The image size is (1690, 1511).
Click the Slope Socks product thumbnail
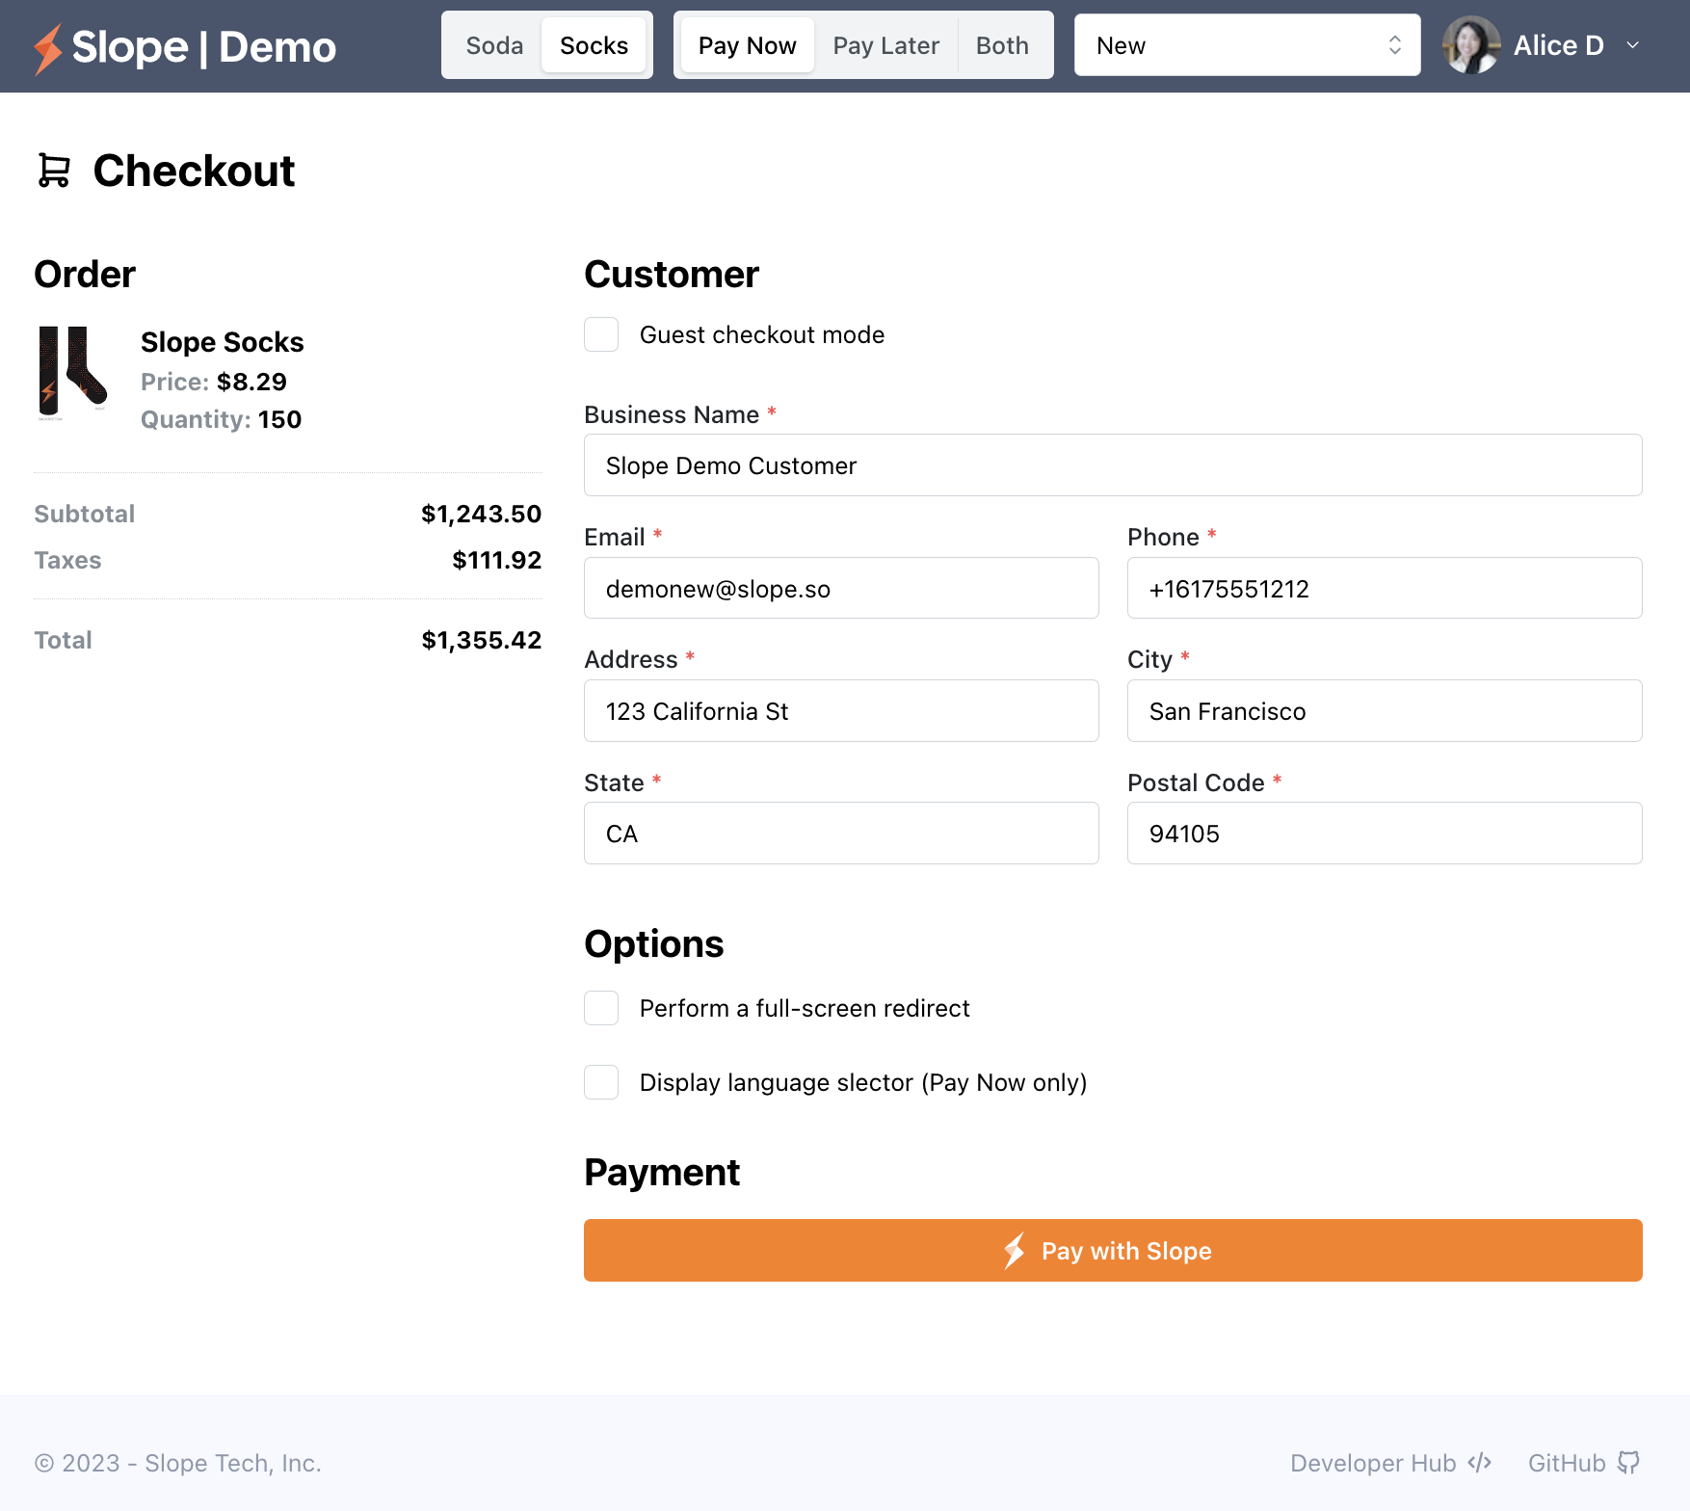point(72,374)
